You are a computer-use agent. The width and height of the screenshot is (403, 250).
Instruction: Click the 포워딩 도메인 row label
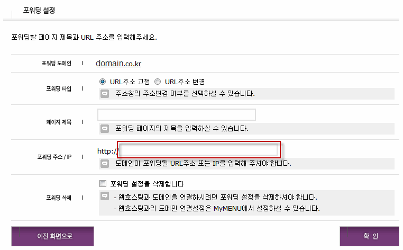point(56,63)
